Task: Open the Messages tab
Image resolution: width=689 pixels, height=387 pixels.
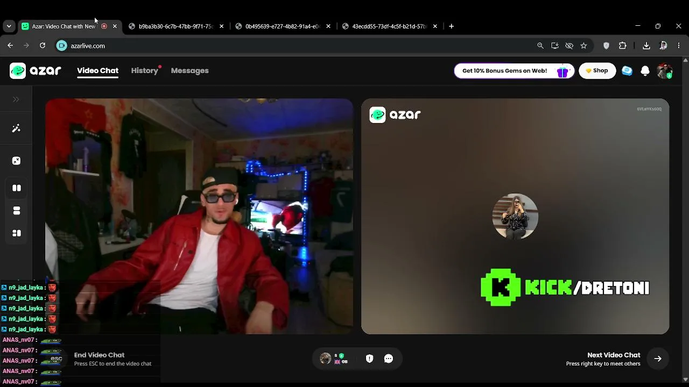Action: tap(189, 70)
